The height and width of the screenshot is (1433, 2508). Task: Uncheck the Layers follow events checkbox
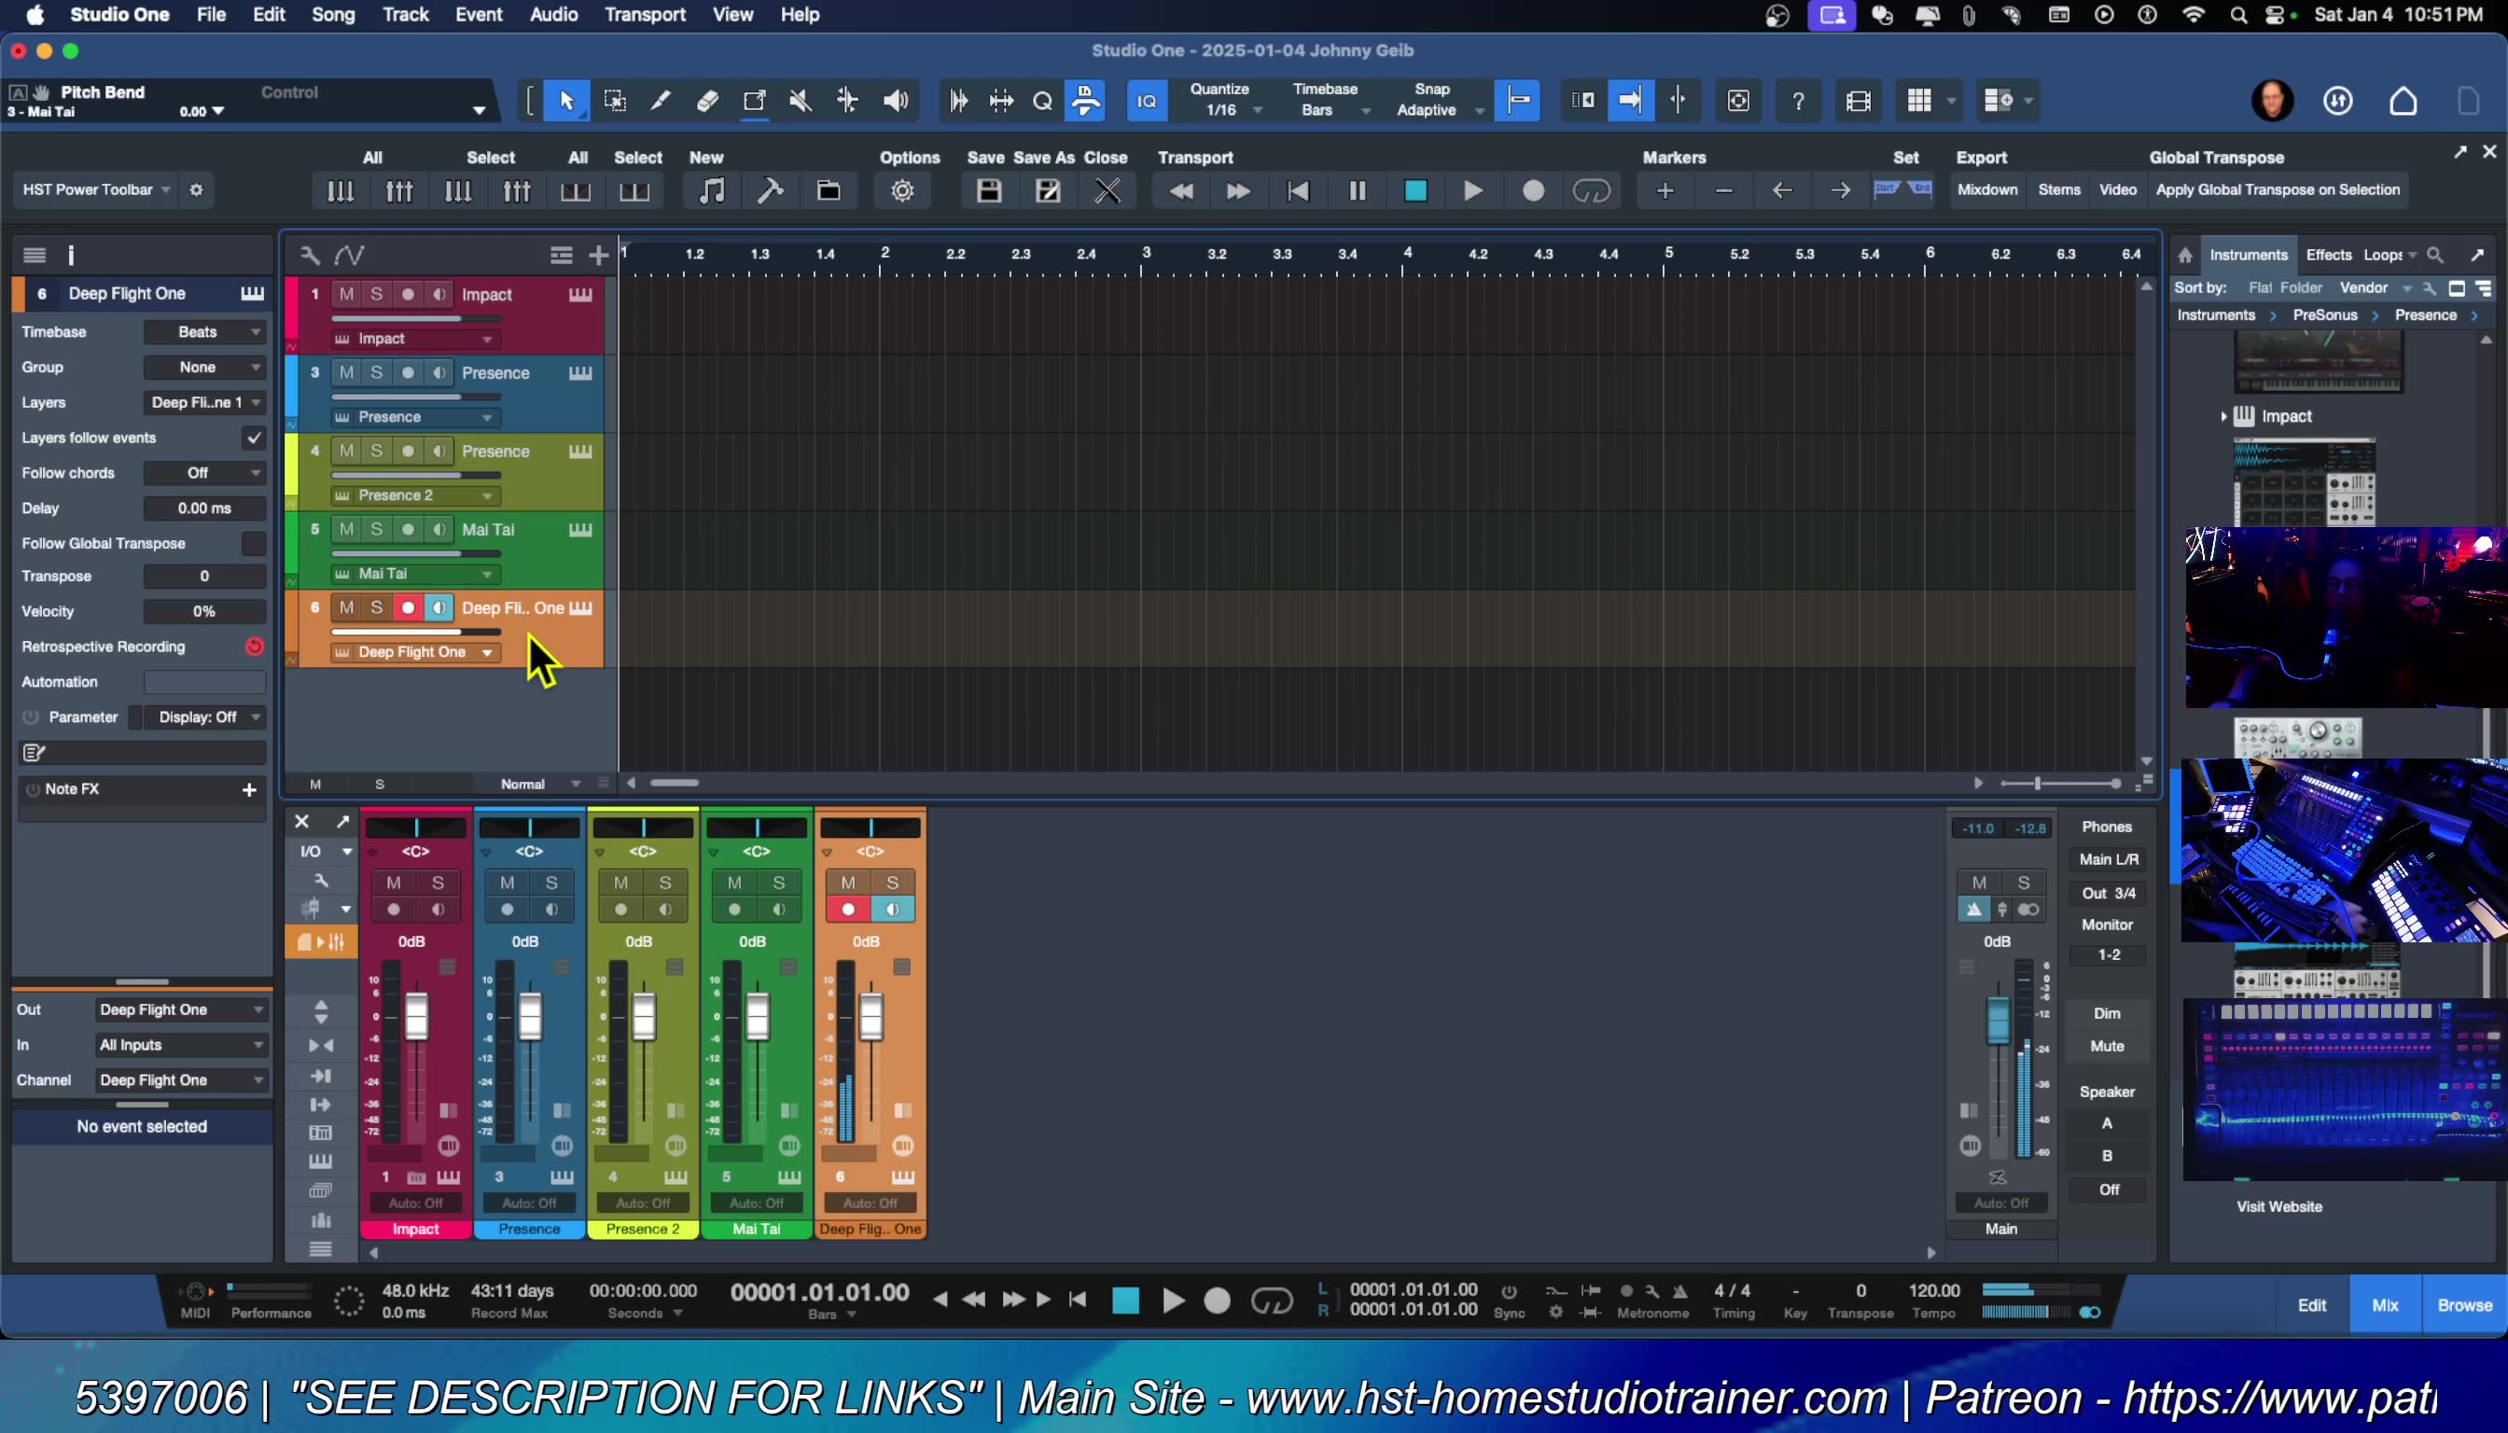[x=253, y=438]
